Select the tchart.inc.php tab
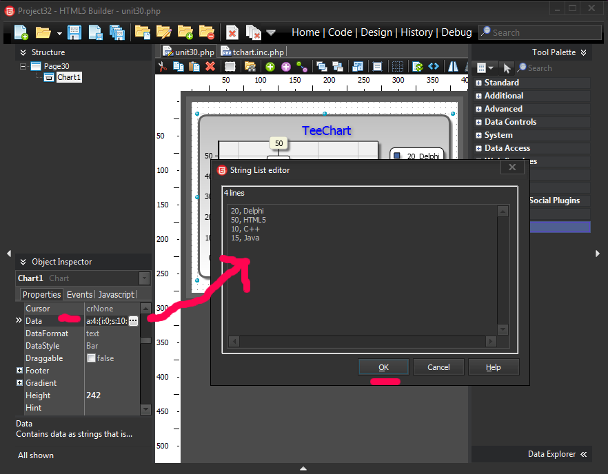The width and height of the screenshot is (608, 474). click(x=253, y=52)
